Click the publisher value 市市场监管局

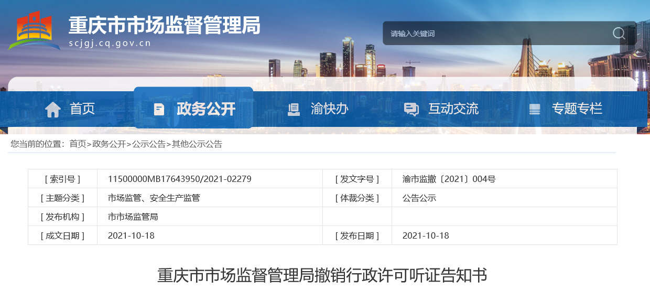[x=133, y=217]
